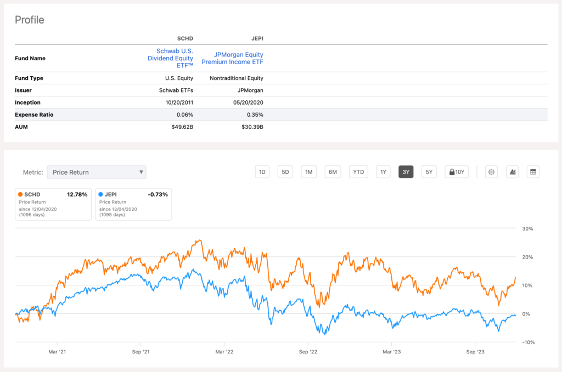Click the Sep '21 axis label
Screen dimensions: 562x372
141,352
